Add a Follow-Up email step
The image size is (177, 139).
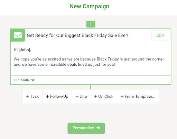[x=57, y=96]
